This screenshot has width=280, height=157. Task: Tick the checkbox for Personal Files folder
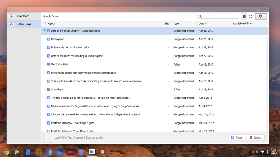point(44,64)
